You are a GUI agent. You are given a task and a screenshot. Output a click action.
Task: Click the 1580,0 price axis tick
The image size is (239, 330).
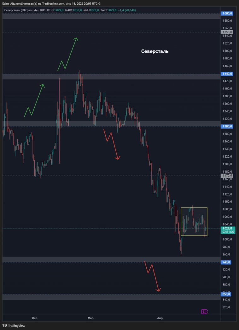(x=228, y=20)
